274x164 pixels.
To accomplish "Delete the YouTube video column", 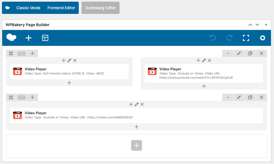I will click(x=209, y=60).
